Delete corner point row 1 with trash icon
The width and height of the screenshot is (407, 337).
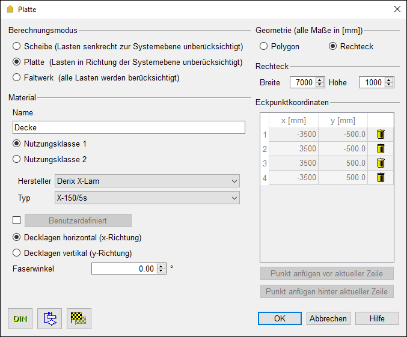pyautogui.click(x=381, y=134)
